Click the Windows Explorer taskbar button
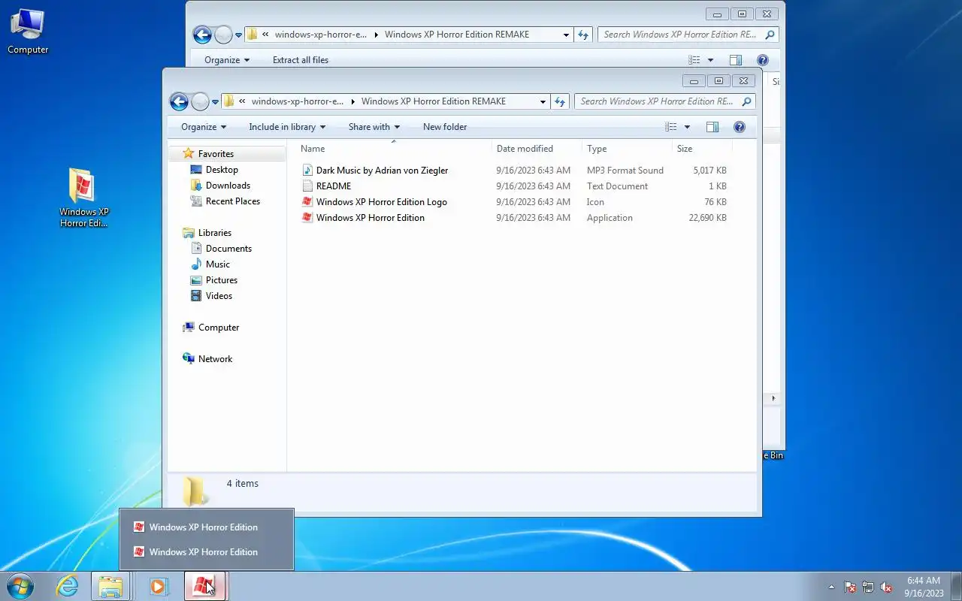 click(x=111, y=586)
